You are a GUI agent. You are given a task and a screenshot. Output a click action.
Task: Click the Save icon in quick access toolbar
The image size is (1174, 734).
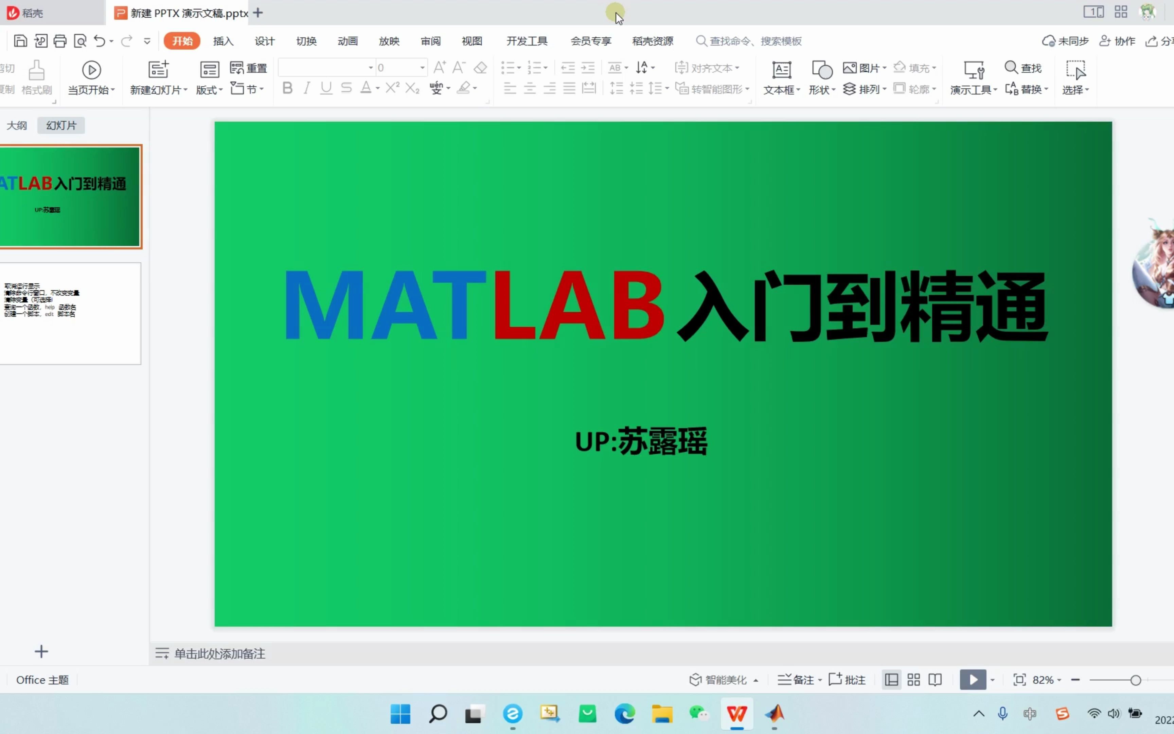tap(20, 41)
